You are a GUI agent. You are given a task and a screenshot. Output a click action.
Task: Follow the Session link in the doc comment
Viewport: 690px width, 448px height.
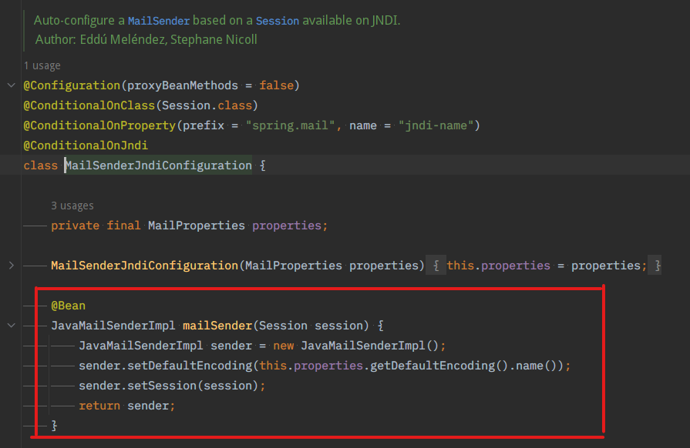(x=277, y=21)
